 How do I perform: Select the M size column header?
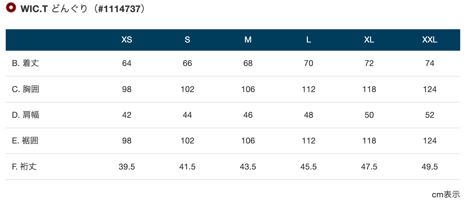click(248, 40)
